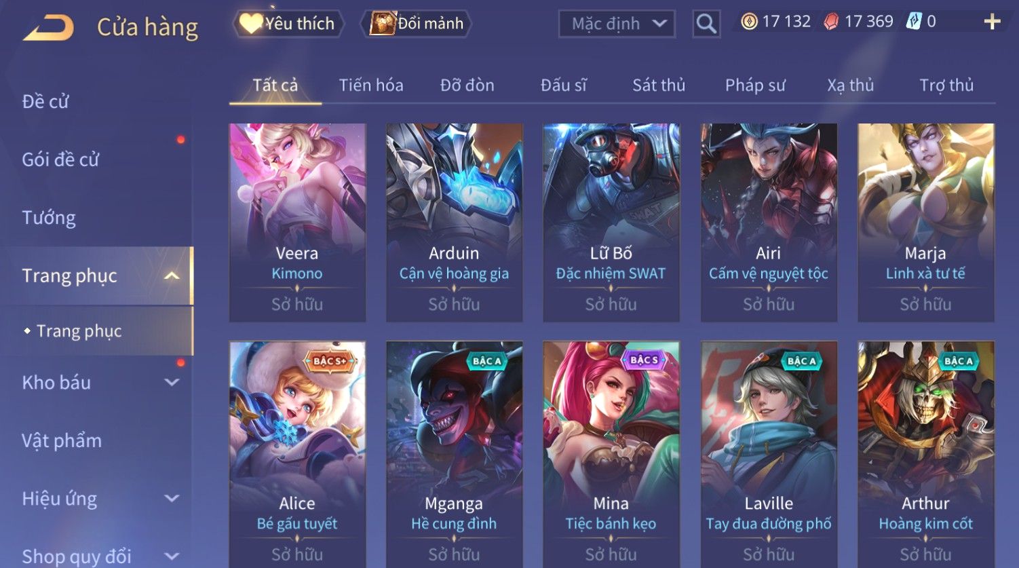Image resolution: width=1019 pixels, height=568 pixels.
Task: Switch to the Pháp sư tab
Action: [755, 85]
